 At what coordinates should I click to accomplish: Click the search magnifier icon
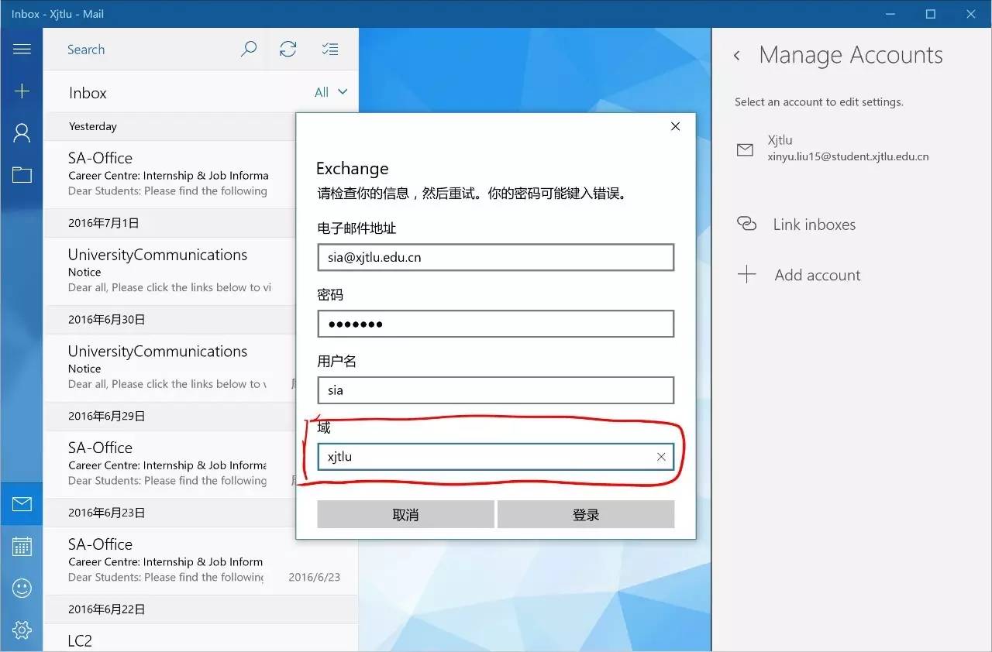(x=248, y=50)
